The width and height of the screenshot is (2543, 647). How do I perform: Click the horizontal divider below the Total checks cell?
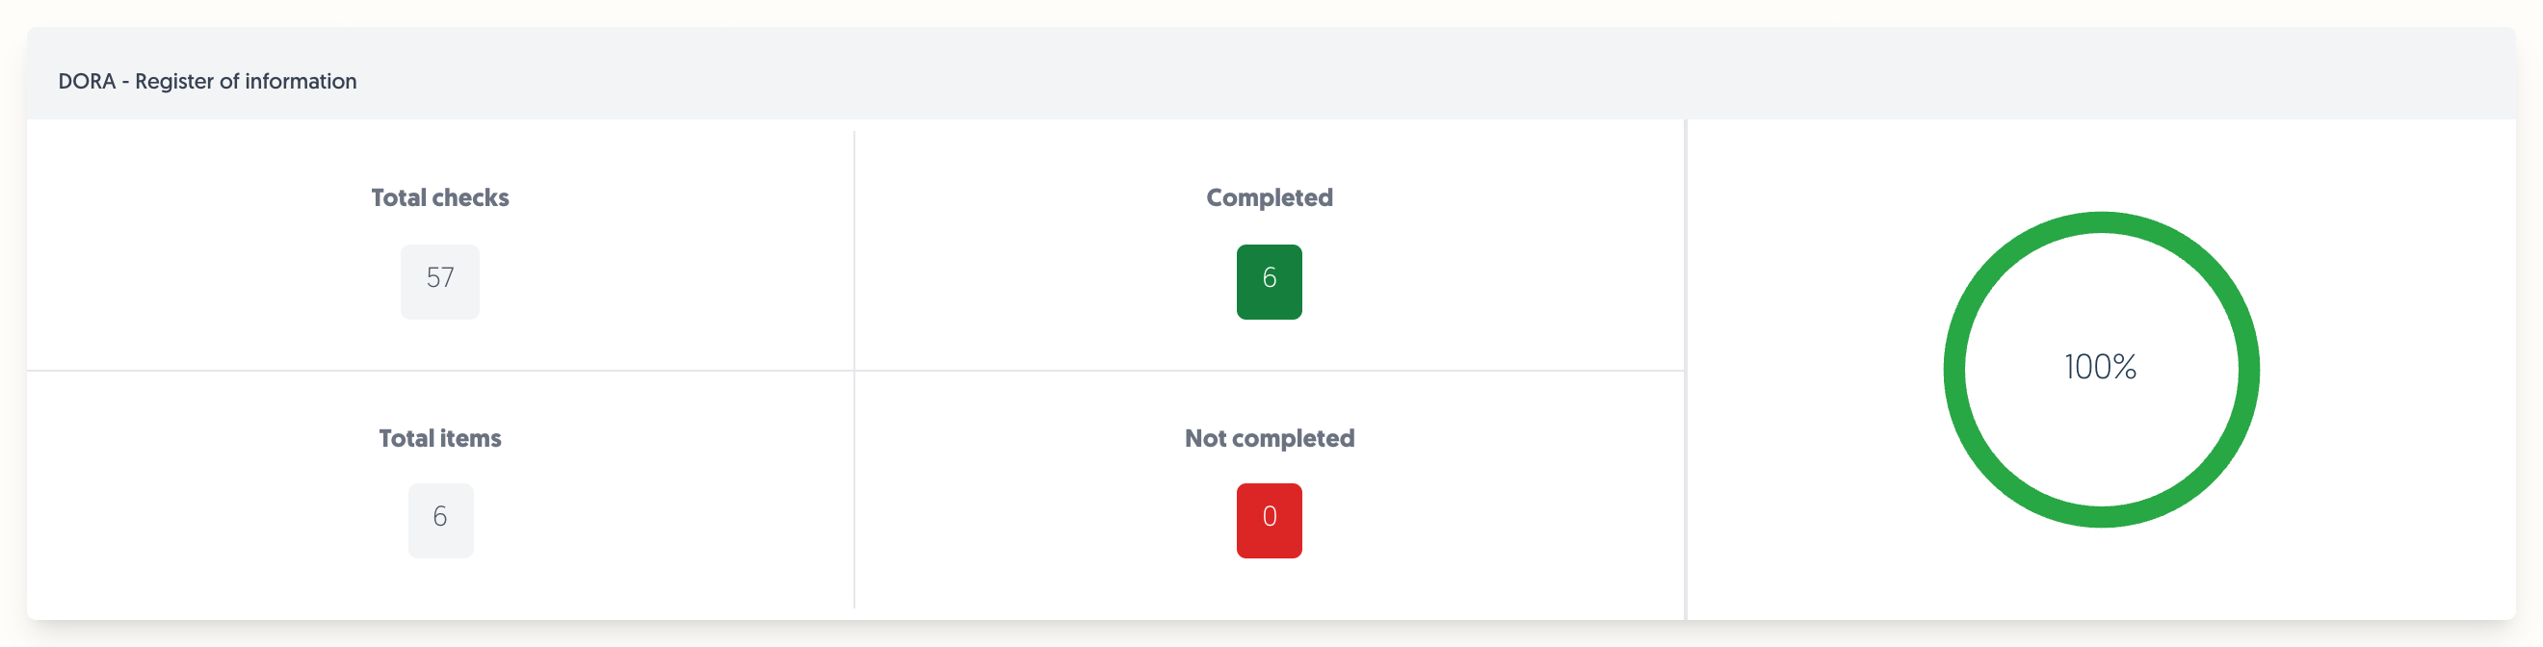click(440, 371)
